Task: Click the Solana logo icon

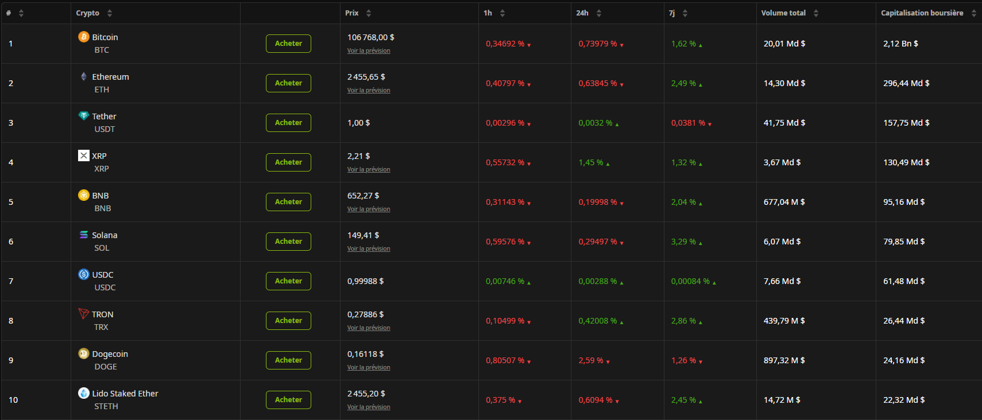Action: [84, 235]
